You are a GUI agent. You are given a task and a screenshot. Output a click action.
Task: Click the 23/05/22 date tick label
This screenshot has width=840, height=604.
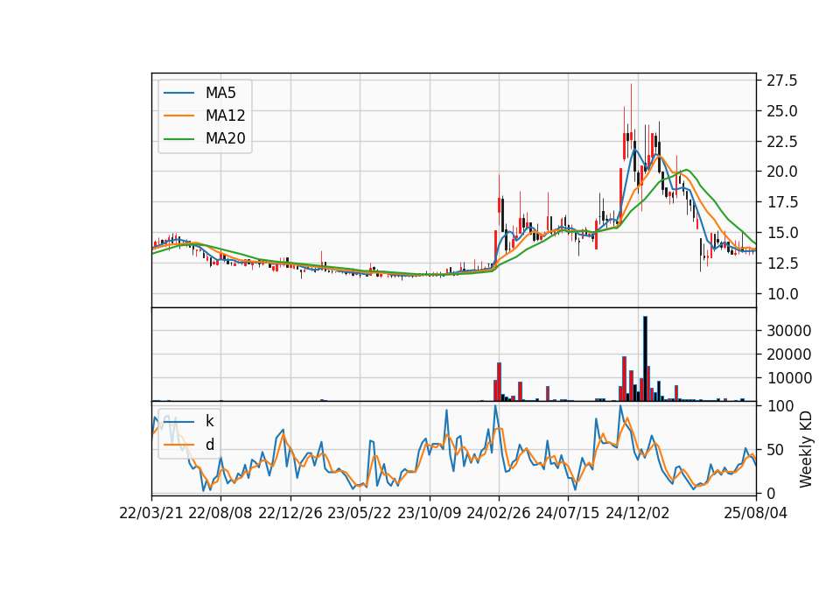click(360, 513)
